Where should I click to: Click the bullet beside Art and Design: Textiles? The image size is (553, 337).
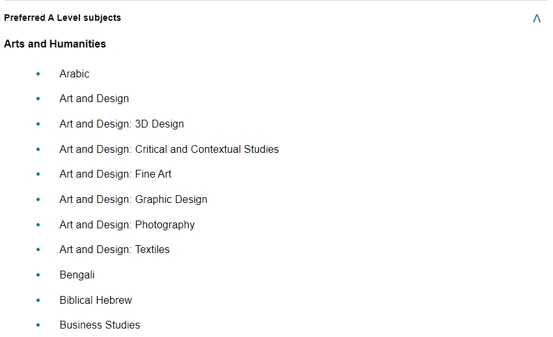(38, 250)
